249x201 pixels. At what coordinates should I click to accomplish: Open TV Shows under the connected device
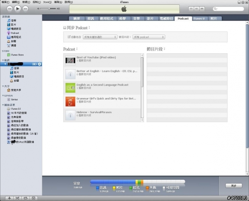(17, 77)
